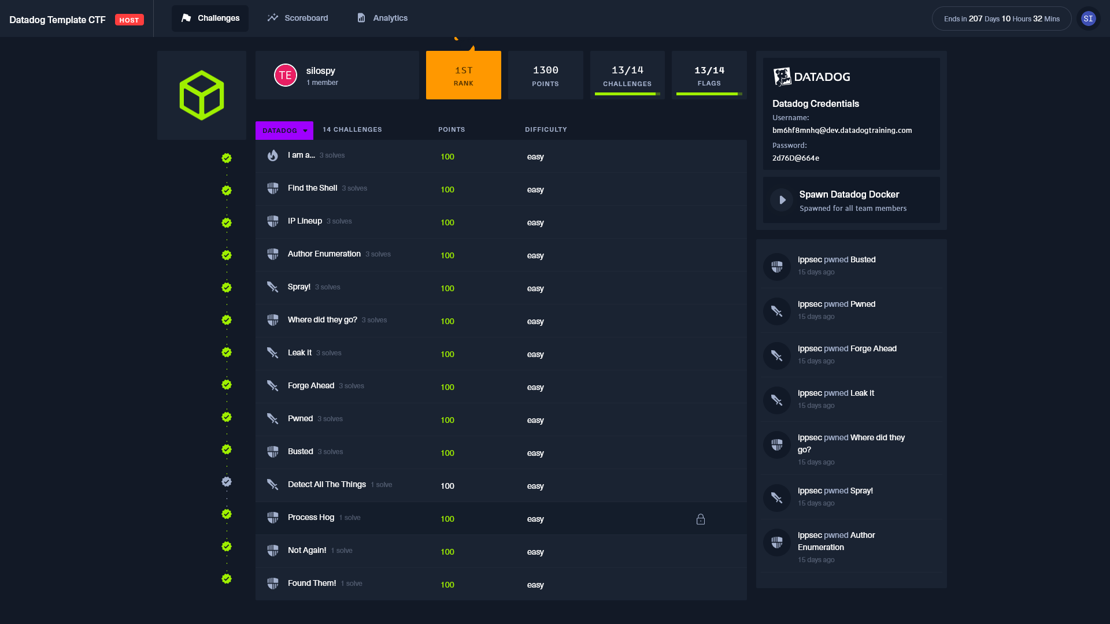1110x624 pixels.
Task: Click the green solved badge next to I am a...
Action: tap(226, 158)
